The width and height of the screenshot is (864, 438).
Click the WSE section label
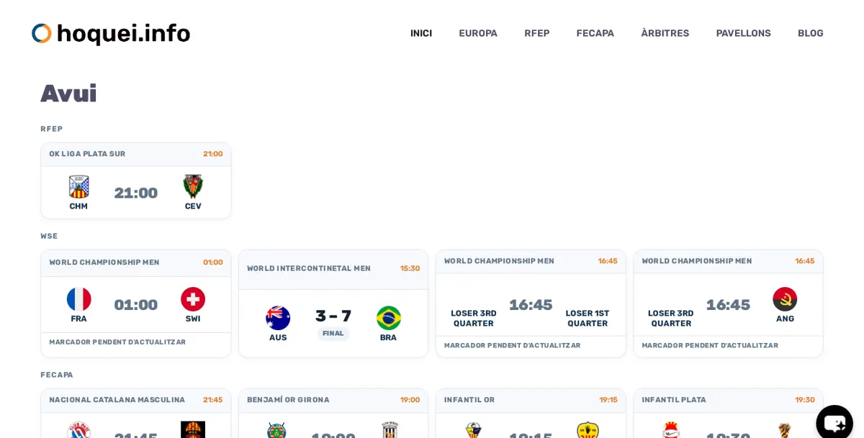coord(49,236)
